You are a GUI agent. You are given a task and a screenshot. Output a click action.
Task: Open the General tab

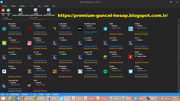coord(4,6)
